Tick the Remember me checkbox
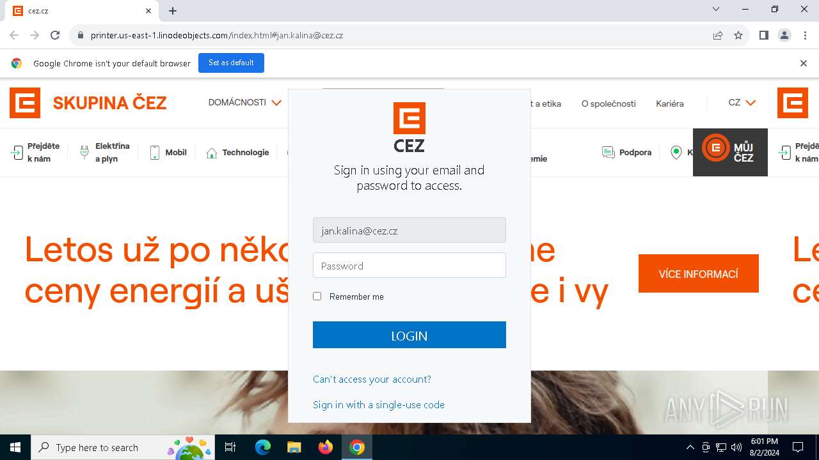819x460 pixels. (317, 296)
